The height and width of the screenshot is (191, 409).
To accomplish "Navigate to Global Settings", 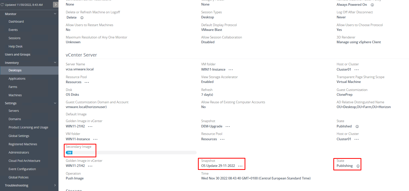I will coord(19,136).
